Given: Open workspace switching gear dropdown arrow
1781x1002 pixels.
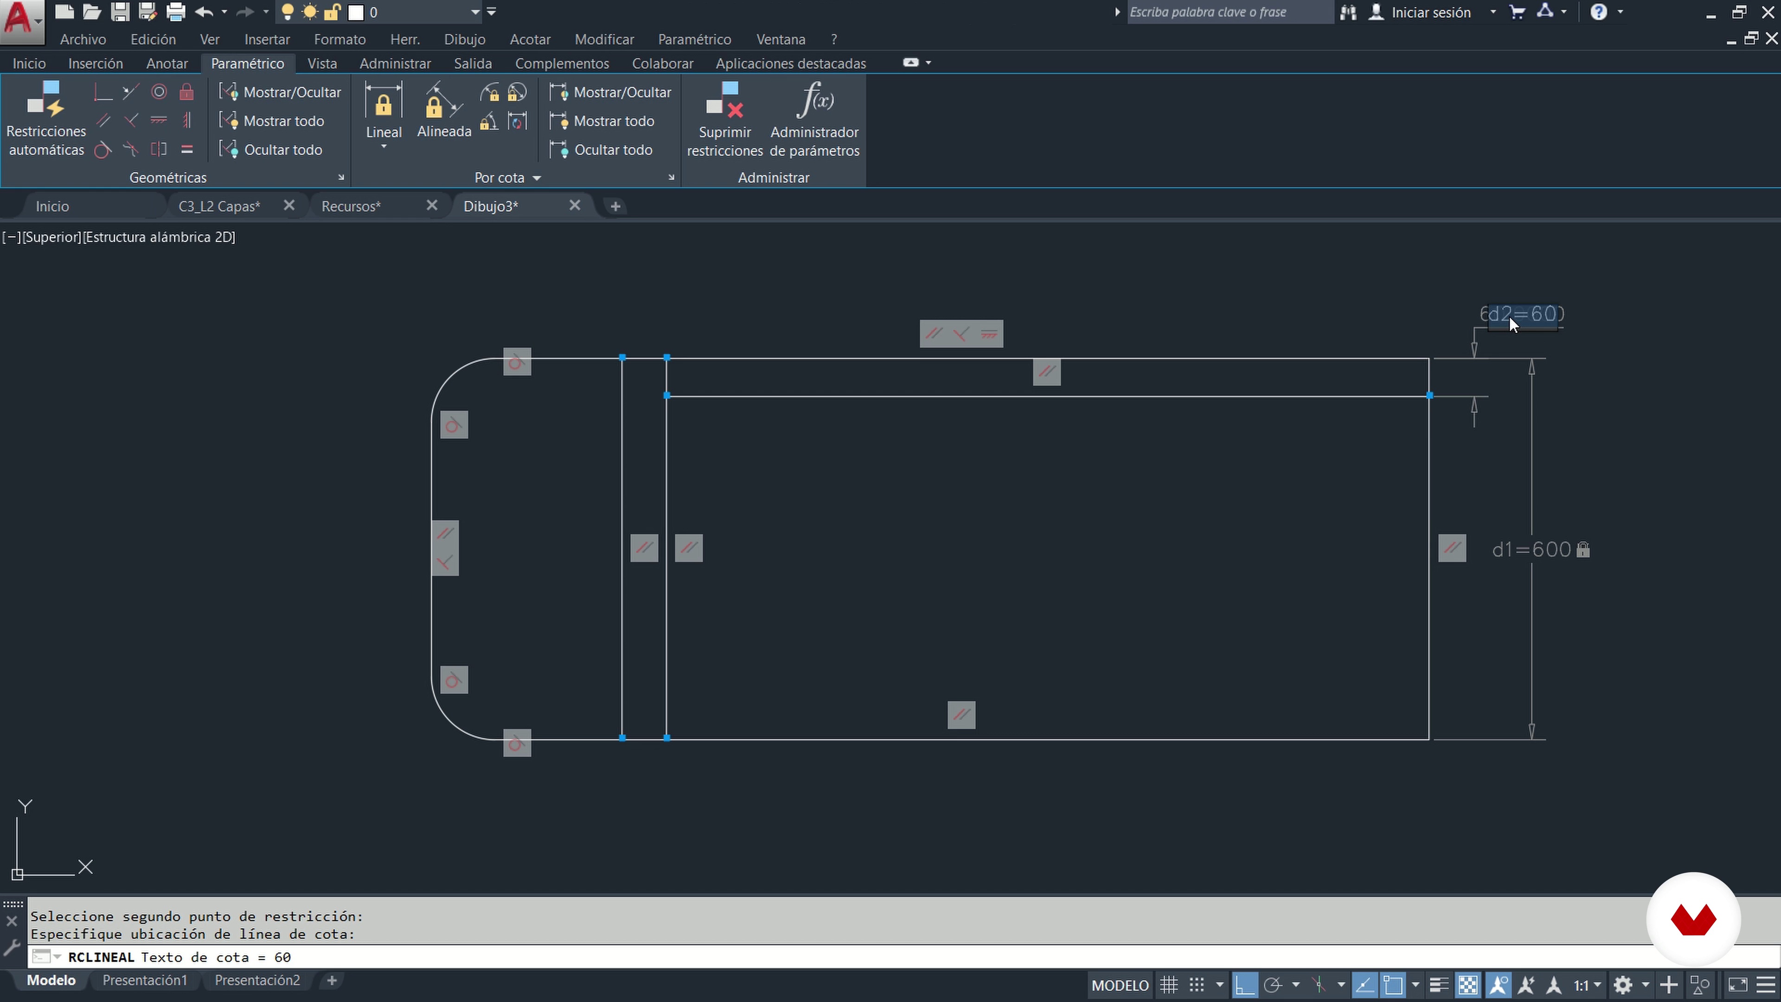Looking at the screenshot, I should coord(1646,985).
